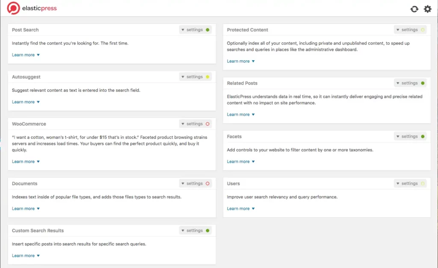Click the status dot for Protected Content
This screenshot has height=268, width=438.
423,30
